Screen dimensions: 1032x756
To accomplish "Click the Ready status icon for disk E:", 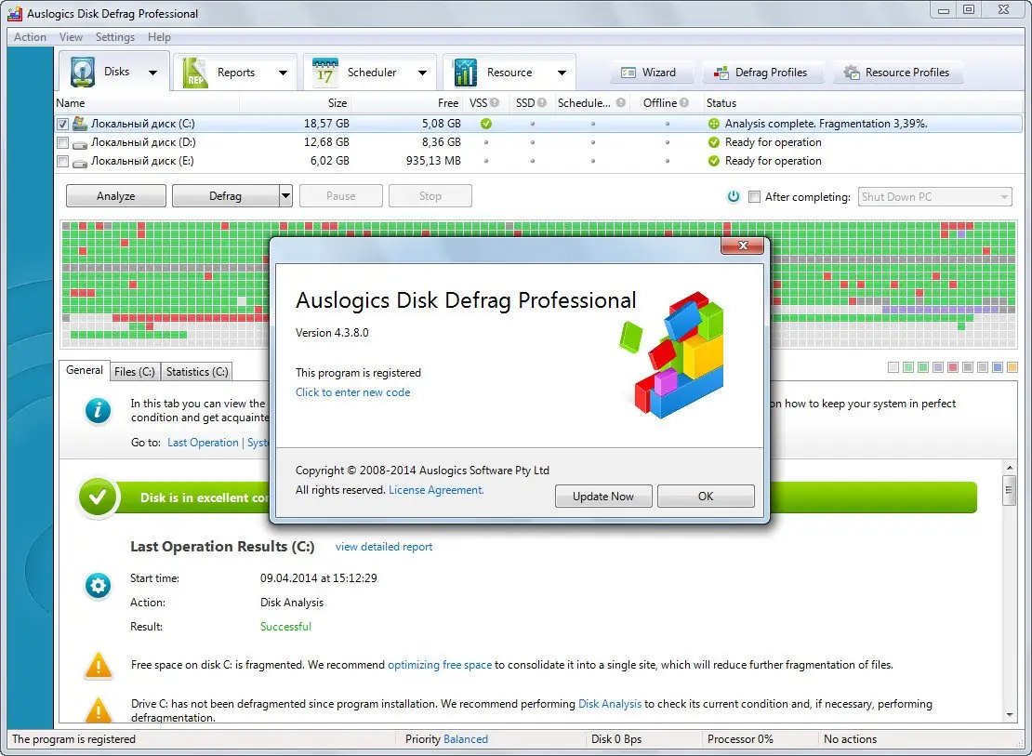I will tap(713, 161).
